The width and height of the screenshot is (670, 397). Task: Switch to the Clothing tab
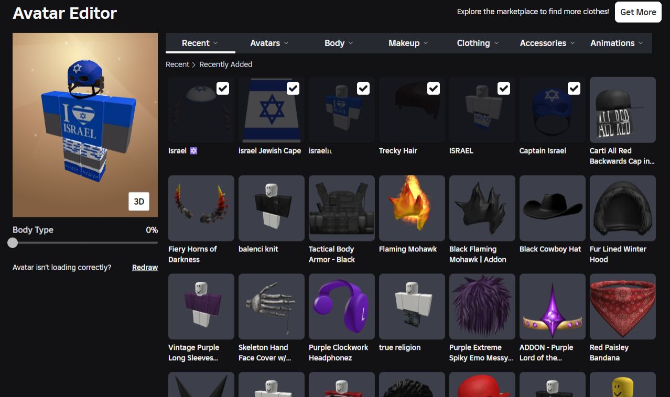[478, 43]
